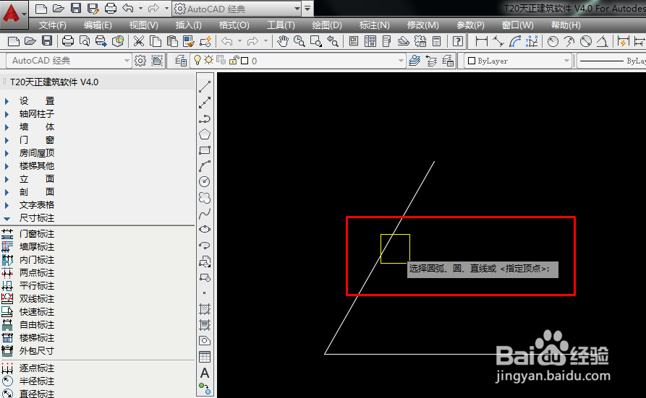
Task: Select the Line draw tool
Action: tap(205, 87)
